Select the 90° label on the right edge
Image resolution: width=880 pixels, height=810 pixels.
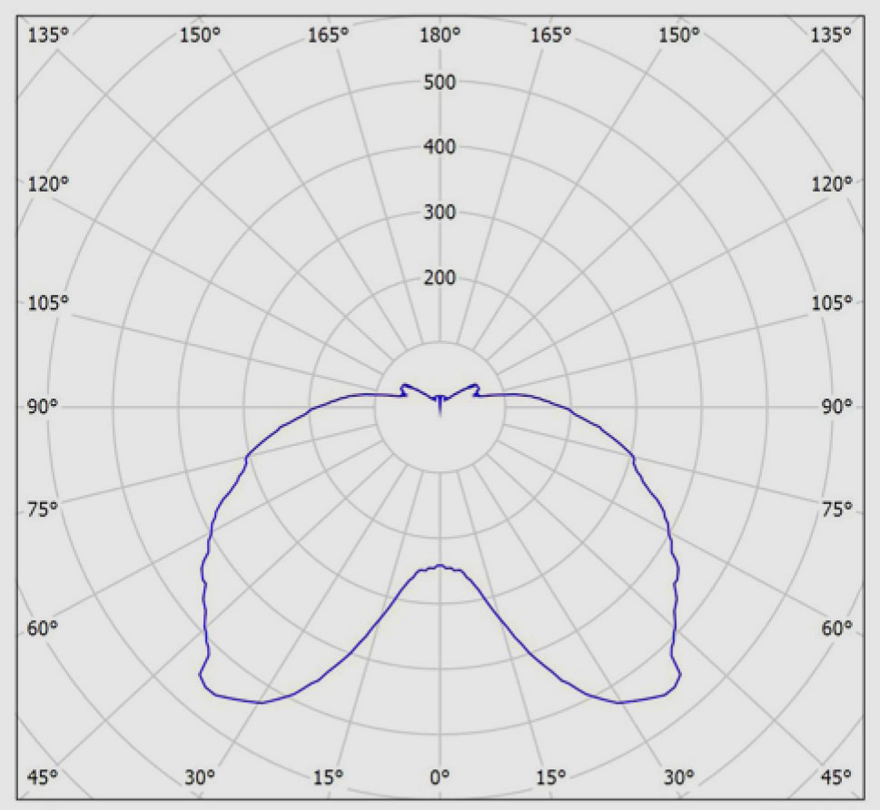pos(836,407)
